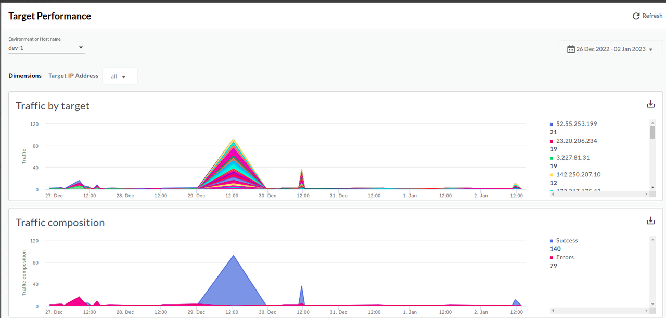
Task: Click the composition legend scroll-down arrow
Action: tap(652, 304)
